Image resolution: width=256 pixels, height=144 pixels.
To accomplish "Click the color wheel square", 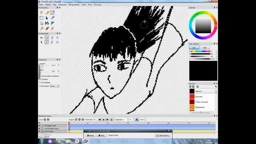I will point(203,26).
